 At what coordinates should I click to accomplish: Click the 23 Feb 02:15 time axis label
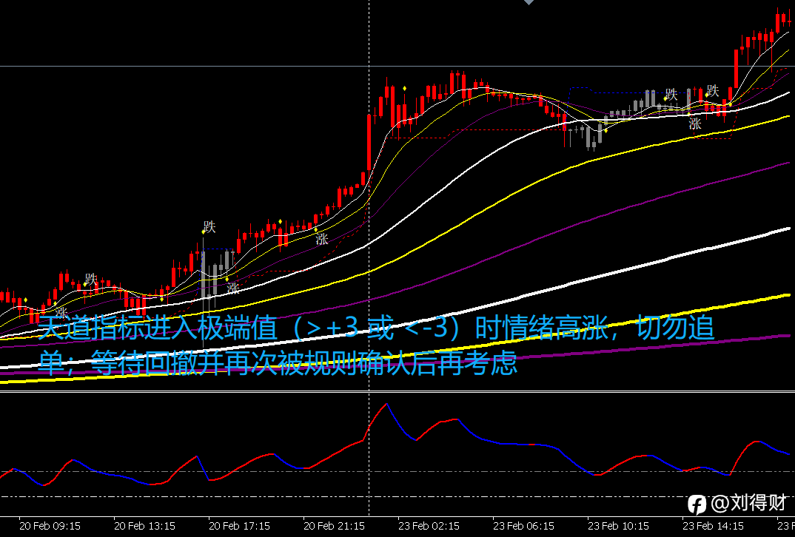coord(429,527)
